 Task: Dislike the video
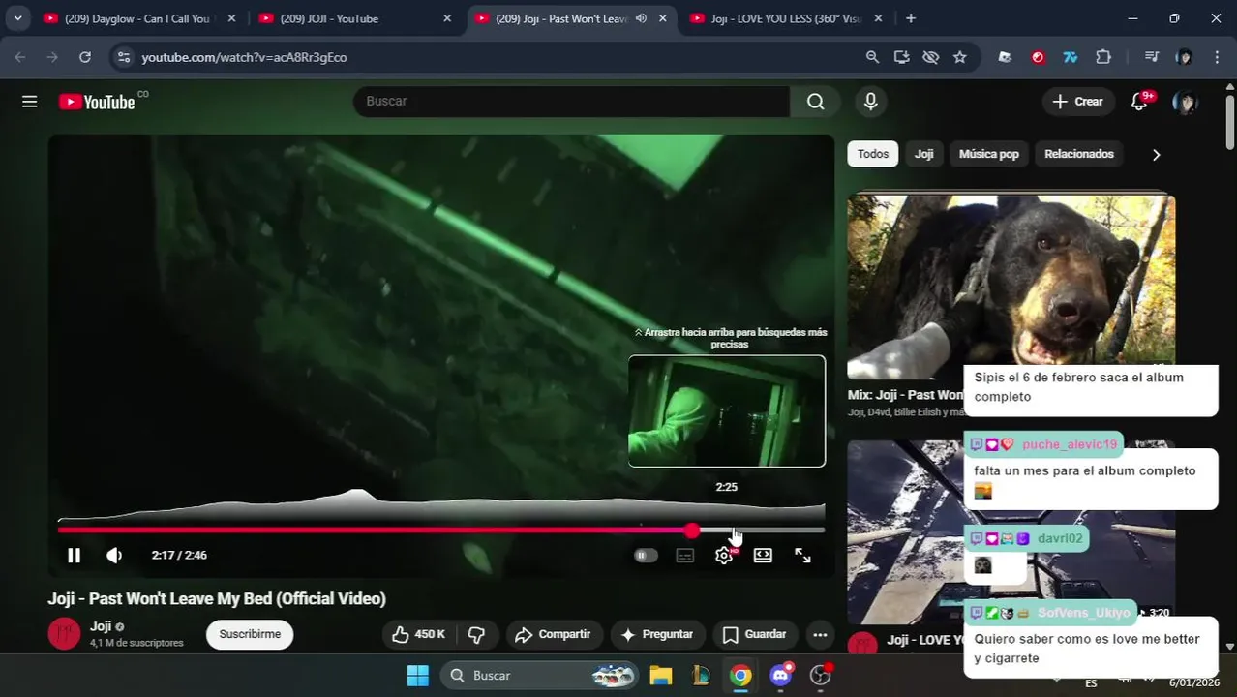pyautogui.click(x=476, y=634)
